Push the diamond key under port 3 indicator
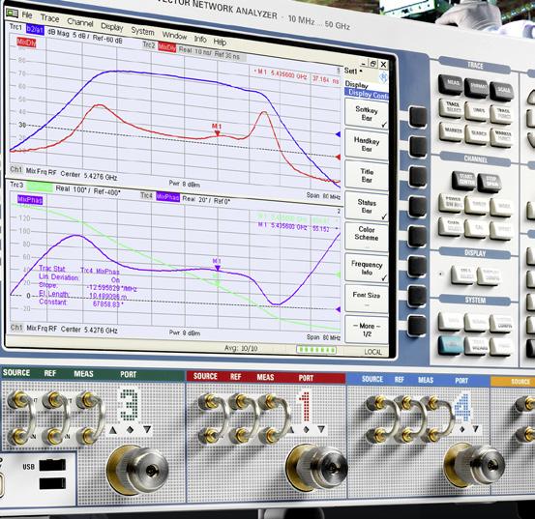 point(130,430)
